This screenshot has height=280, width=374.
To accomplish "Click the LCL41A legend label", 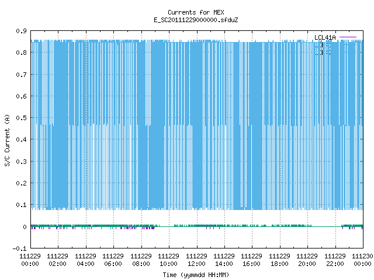I will point(325,37).
